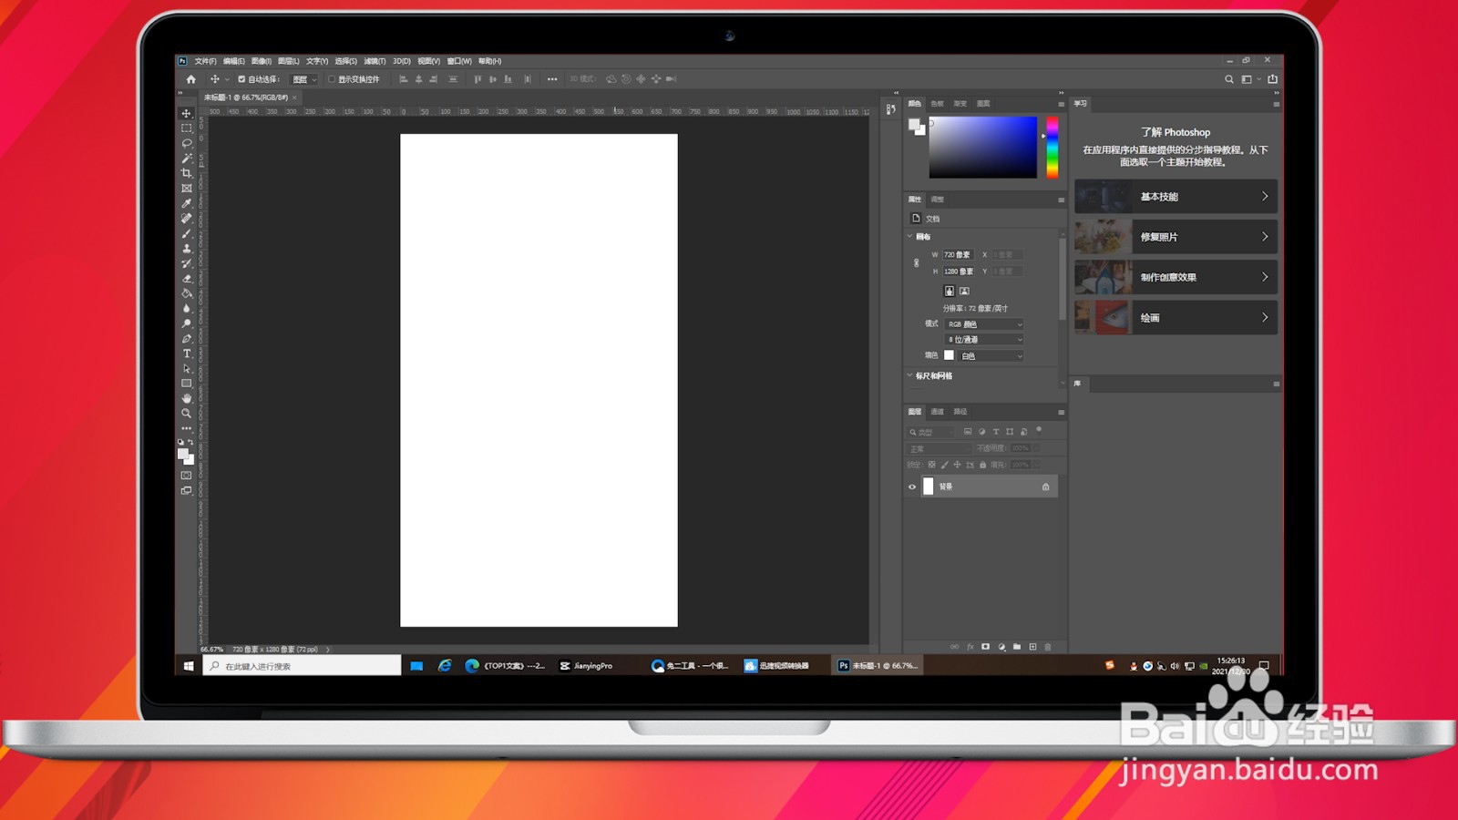Select the Rectangular Marquee tool

[187, 128]
